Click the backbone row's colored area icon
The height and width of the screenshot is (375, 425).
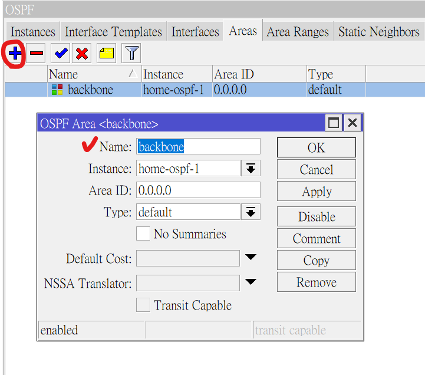point(57,90)
